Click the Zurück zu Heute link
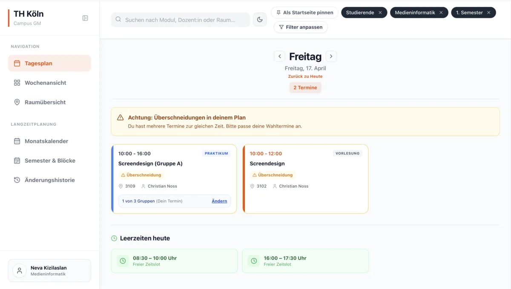Viewport: 511px width, 289px height. [x=305, y=76]
